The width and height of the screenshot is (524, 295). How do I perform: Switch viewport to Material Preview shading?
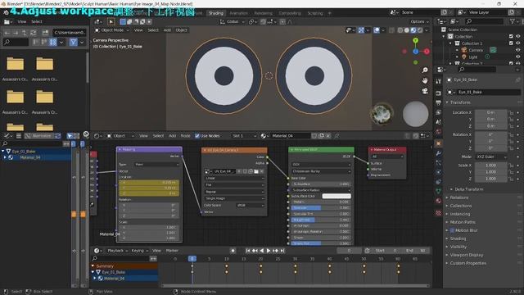(x=413, y=30)
